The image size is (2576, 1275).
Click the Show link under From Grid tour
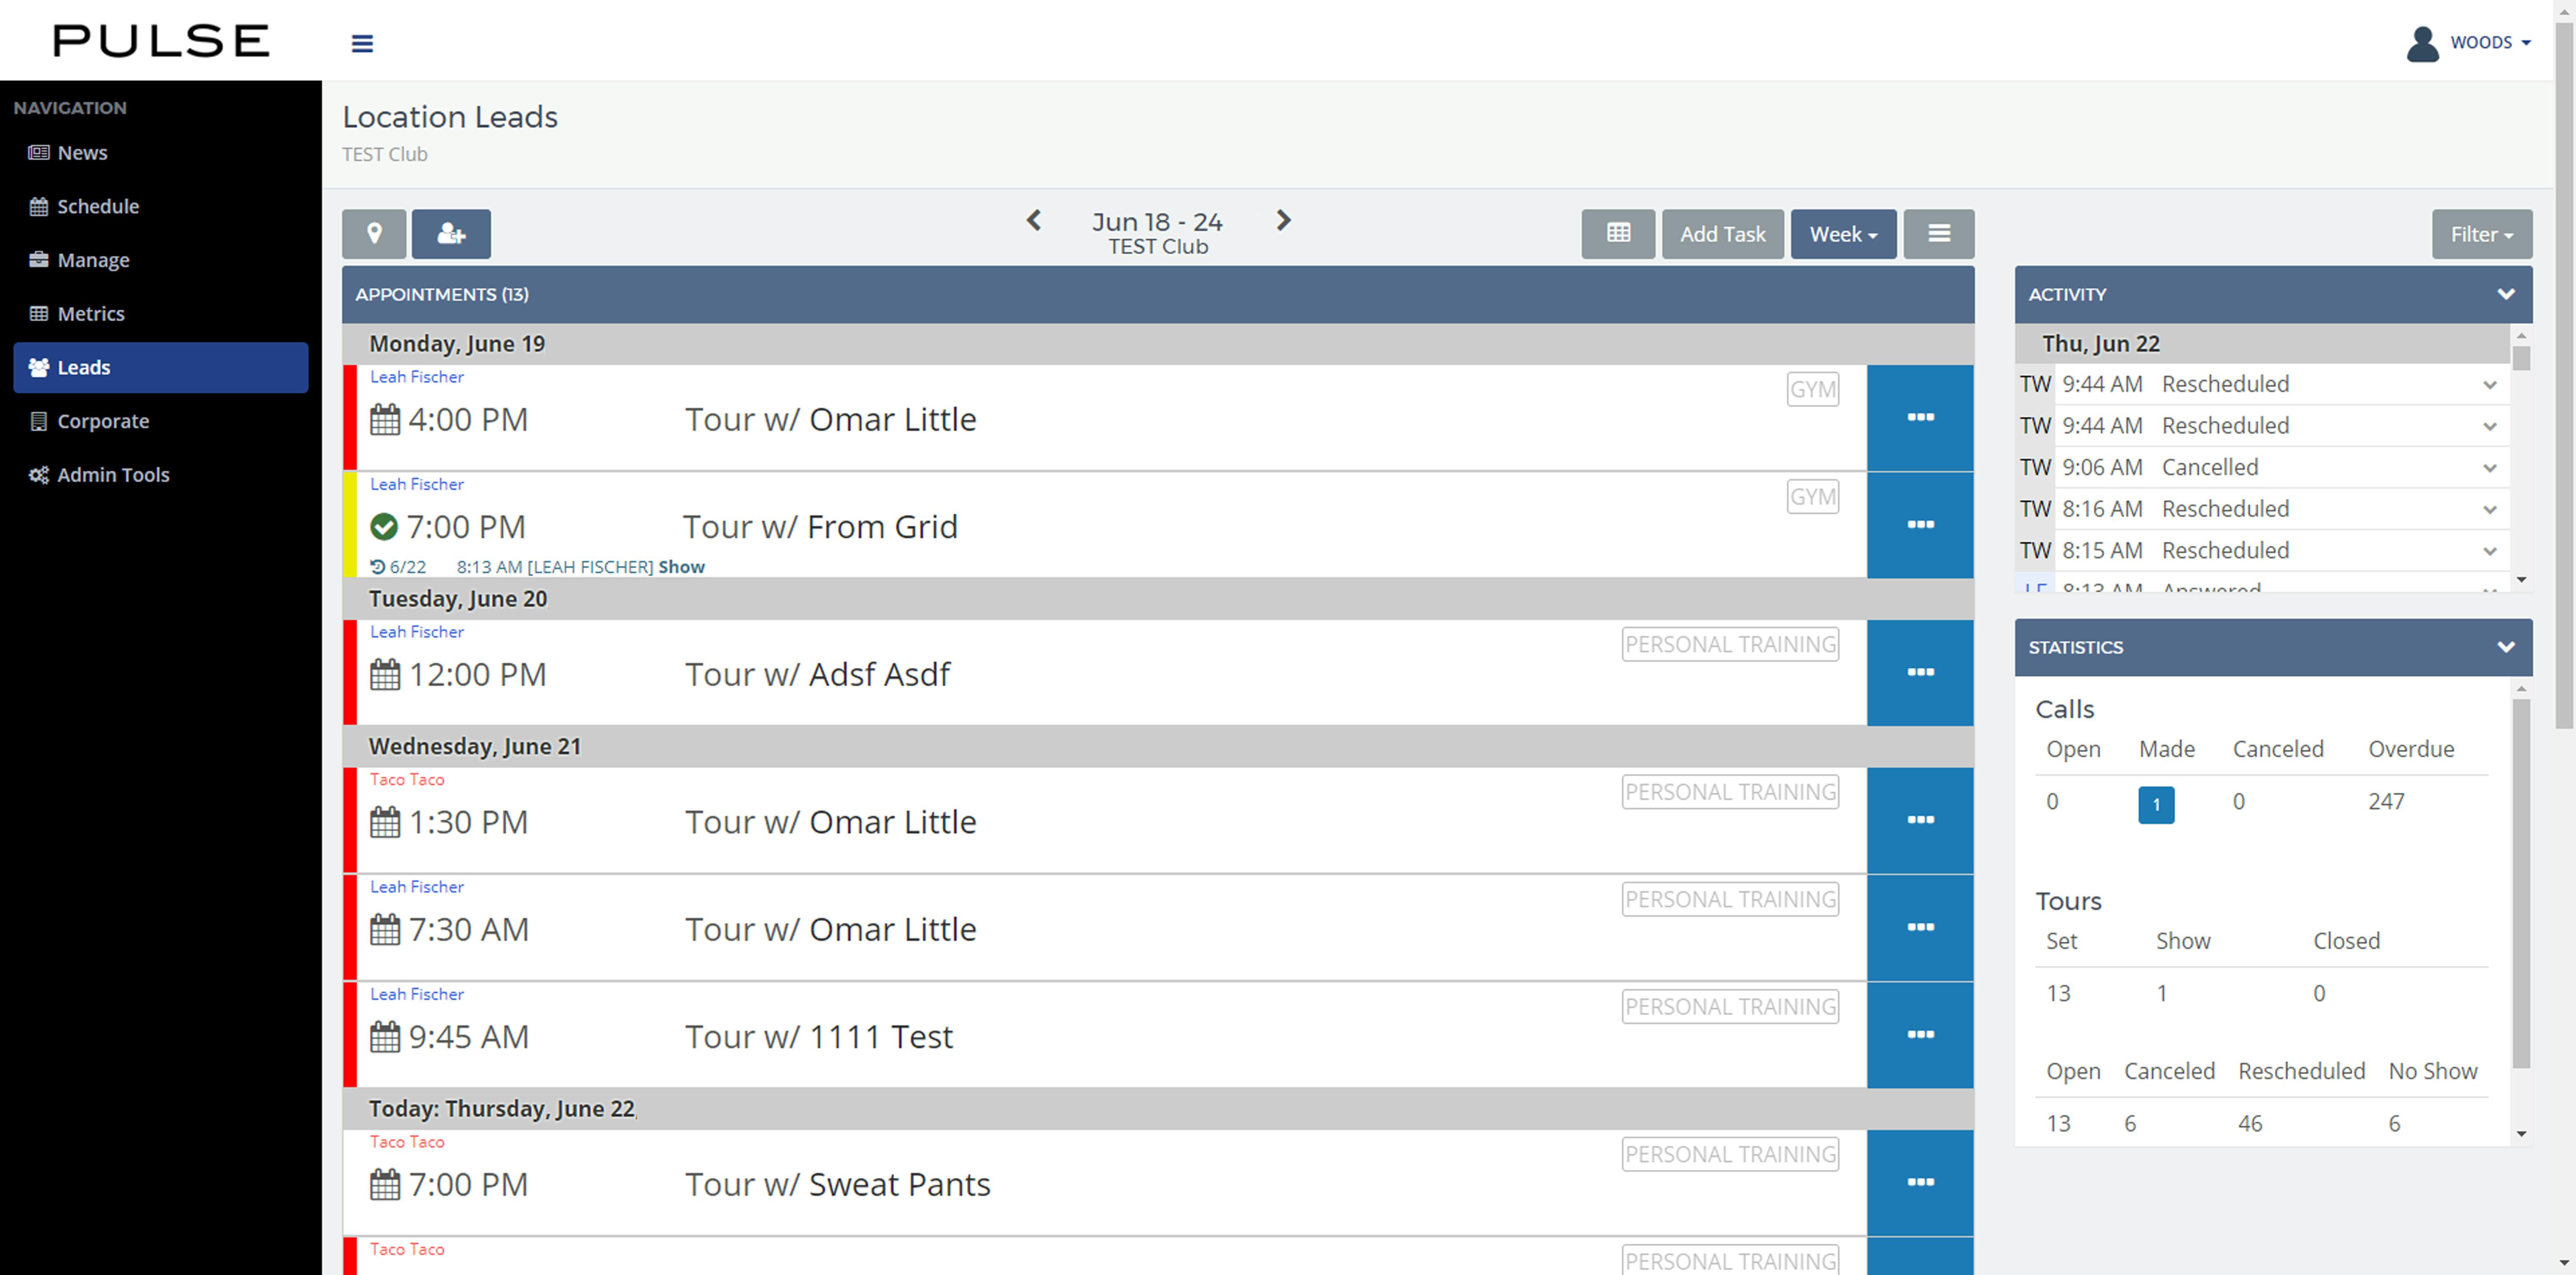[x=681, y=567]
